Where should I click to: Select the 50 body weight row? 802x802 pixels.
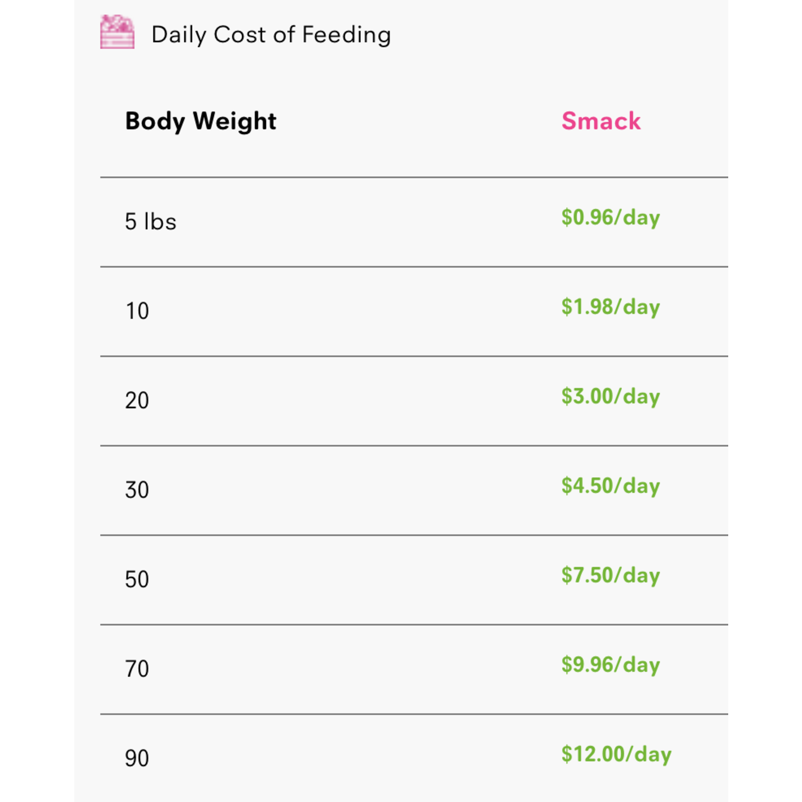414,580
